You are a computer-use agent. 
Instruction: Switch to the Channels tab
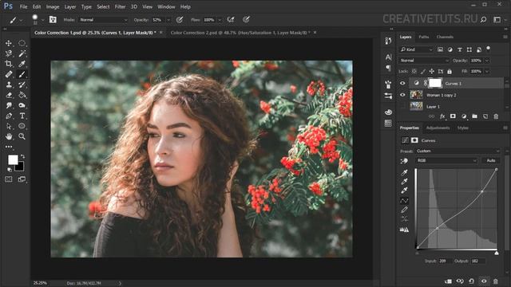point(445,37)
